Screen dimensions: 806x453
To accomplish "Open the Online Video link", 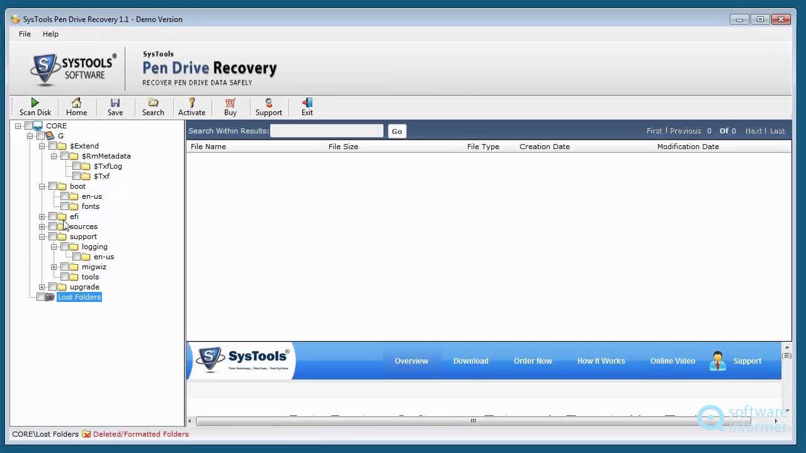I will pos(673,361).
